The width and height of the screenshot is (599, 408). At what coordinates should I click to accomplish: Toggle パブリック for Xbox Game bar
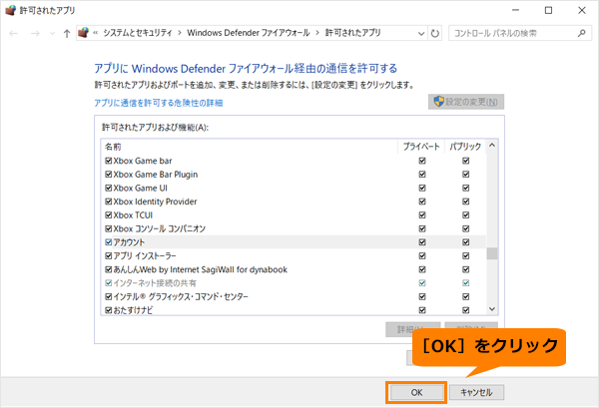pyautogui.click(x=465, y=161)
